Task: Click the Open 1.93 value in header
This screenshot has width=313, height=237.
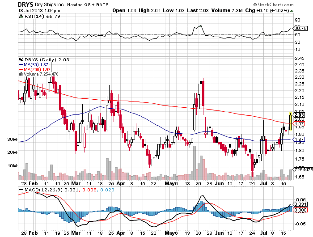Action: point(124,10)
